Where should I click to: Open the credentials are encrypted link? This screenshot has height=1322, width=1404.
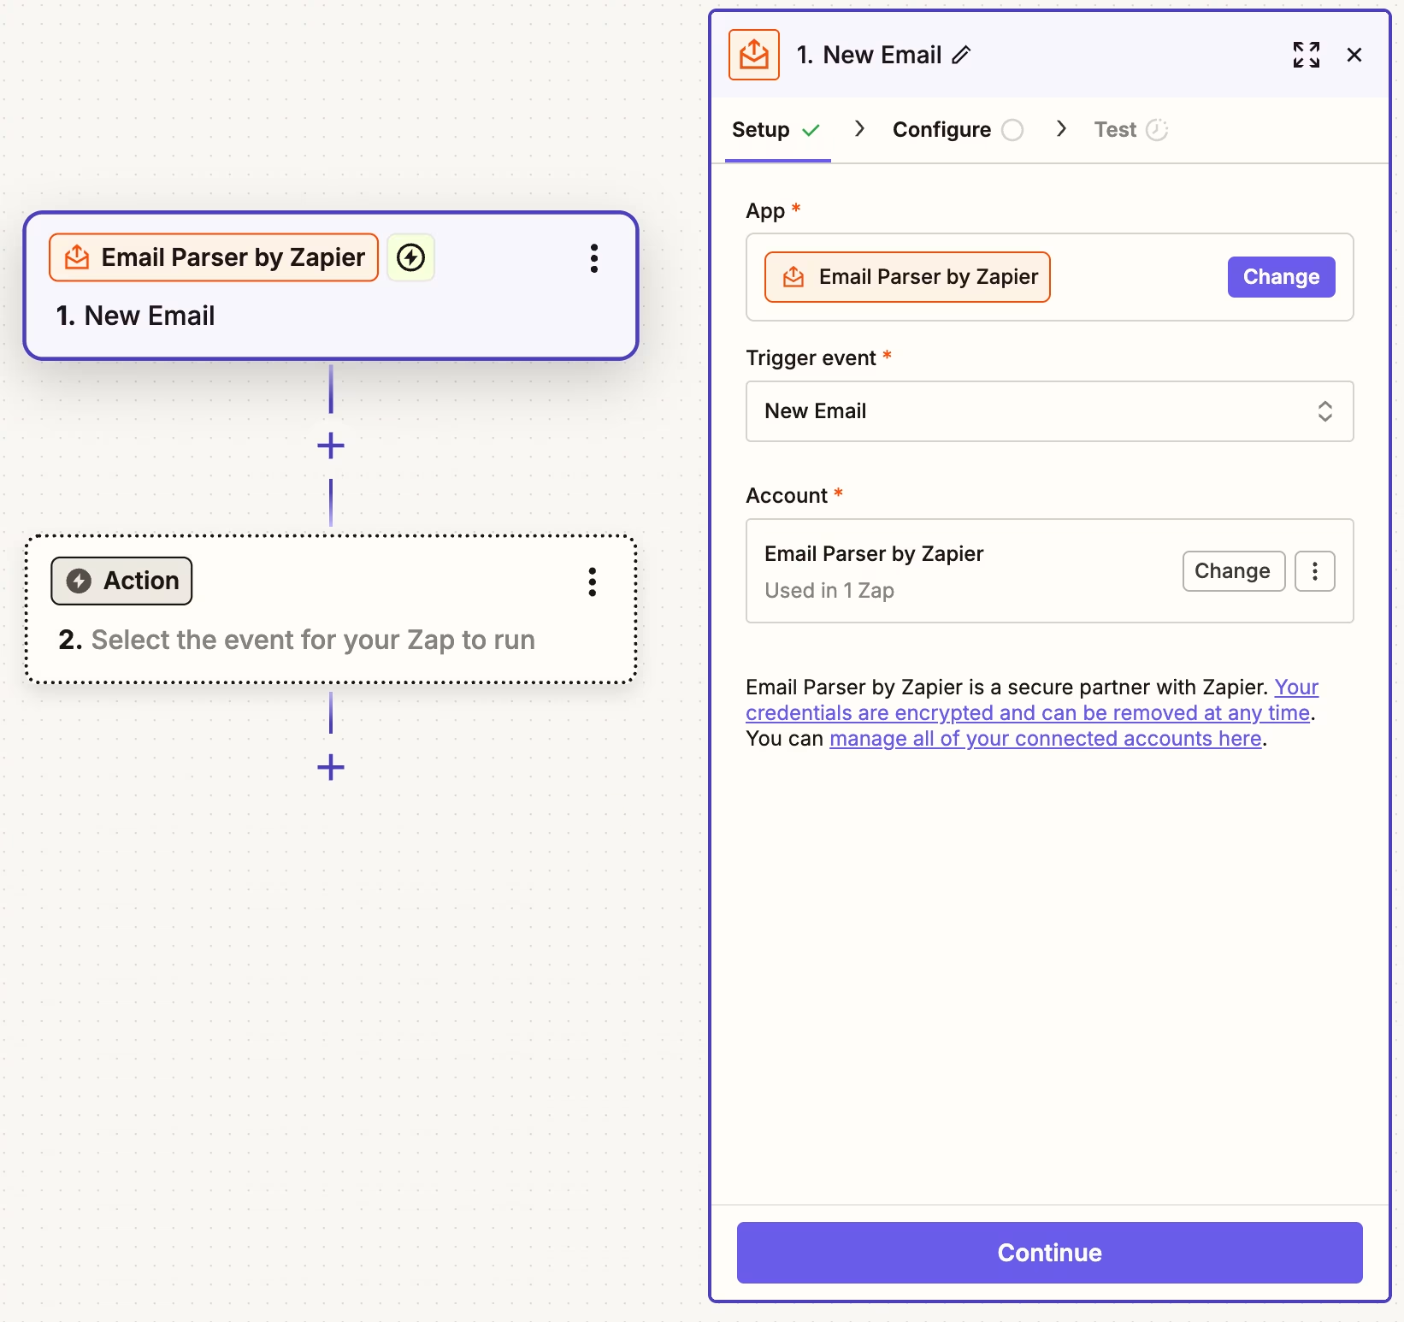pyautogui.click(x=1028, y=712)
